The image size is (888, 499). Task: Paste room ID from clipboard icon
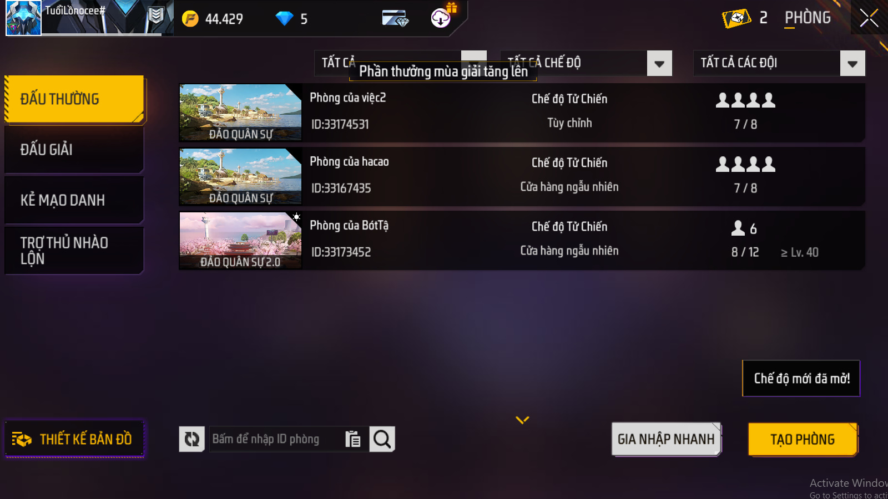point(353,439)
